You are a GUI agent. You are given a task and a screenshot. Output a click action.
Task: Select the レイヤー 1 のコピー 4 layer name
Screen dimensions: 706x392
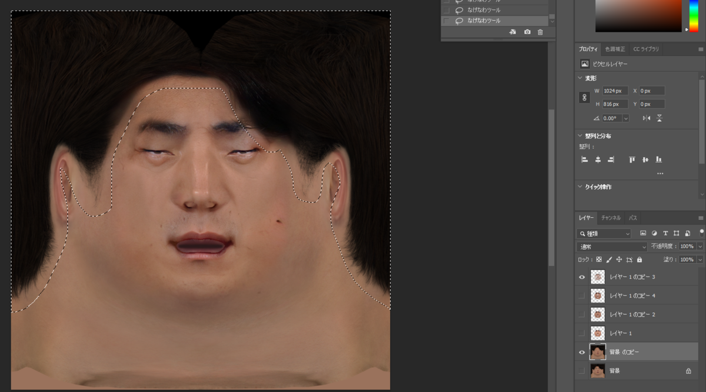[x=632, y=295]
